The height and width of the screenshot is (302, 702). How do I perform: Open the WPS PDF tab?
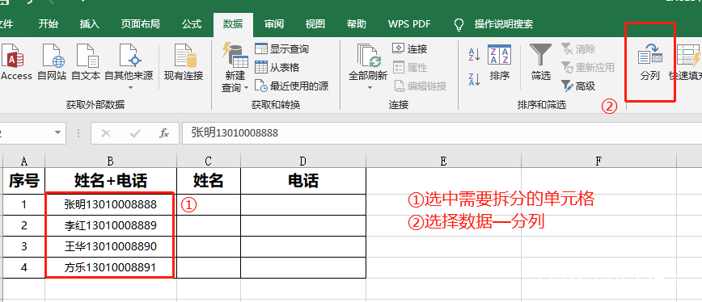pos(409,24)
